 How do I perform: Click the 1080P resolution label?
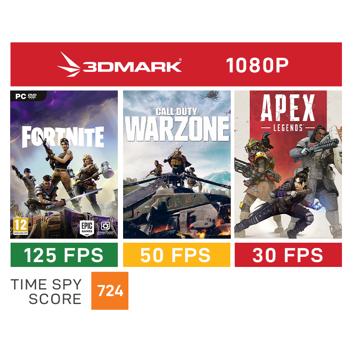pos(257,65)
